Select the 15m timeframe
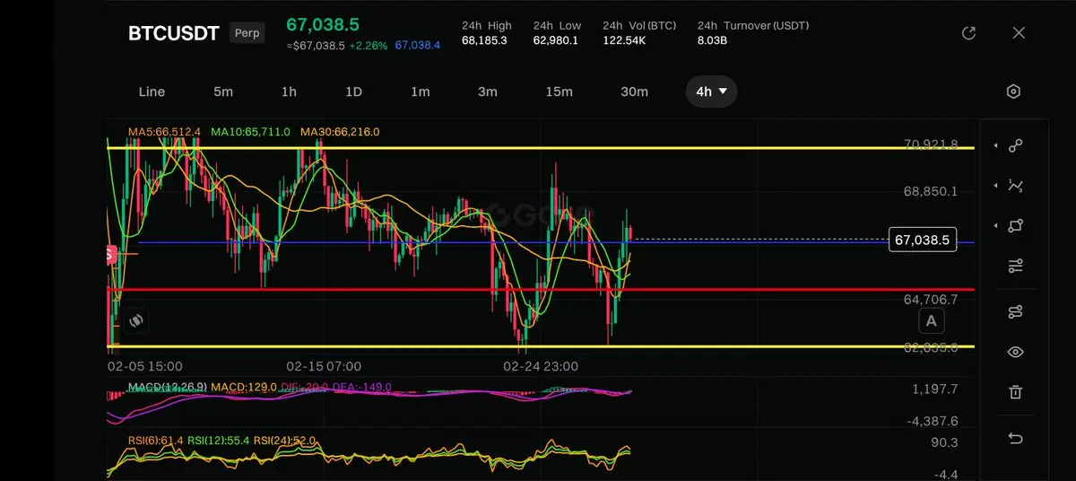The height and width of the screenshot is (481, 1076). point(559,92)
